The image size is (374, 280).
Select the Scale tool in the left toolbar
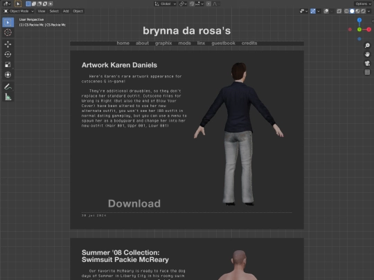point(8,64)
